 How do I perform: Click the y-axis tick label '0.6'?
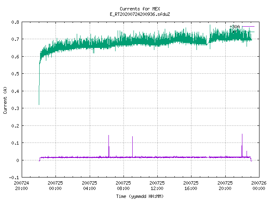(15, 57)
